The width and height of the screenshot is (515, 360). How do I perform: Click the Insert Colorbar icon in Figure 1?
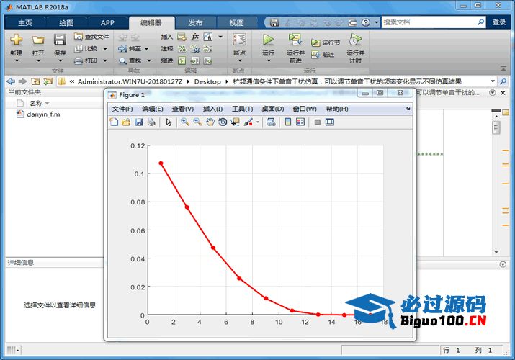(288, 122)
